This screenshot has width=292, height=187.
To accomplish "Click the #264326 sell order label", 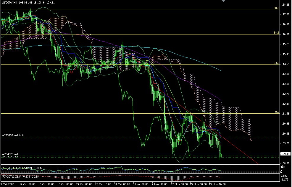I will [10, 154].
